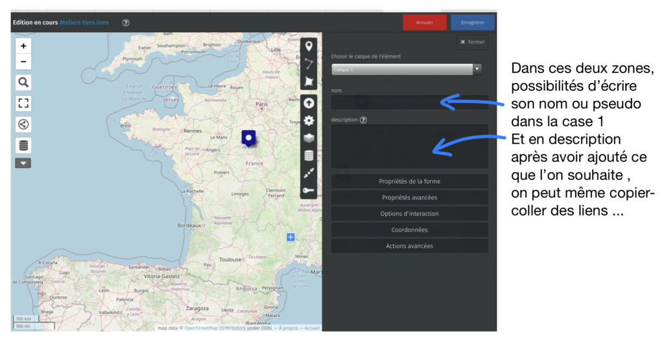Screen dimensions: 664x359
Task: Close the panel with Fermer
Action: click(x=472, y=42)
